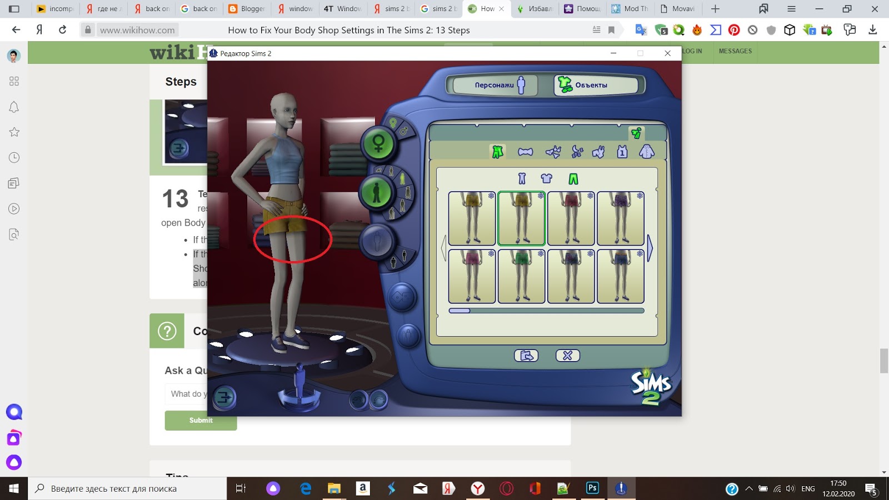Switch to Персонажи tab

495,85
